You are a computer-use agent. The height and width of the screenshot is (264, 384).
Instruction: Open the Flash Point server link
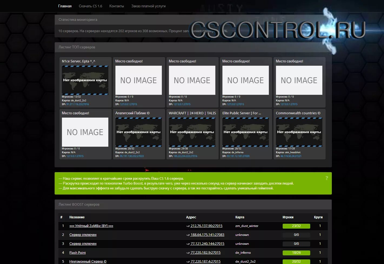point(78,253)
